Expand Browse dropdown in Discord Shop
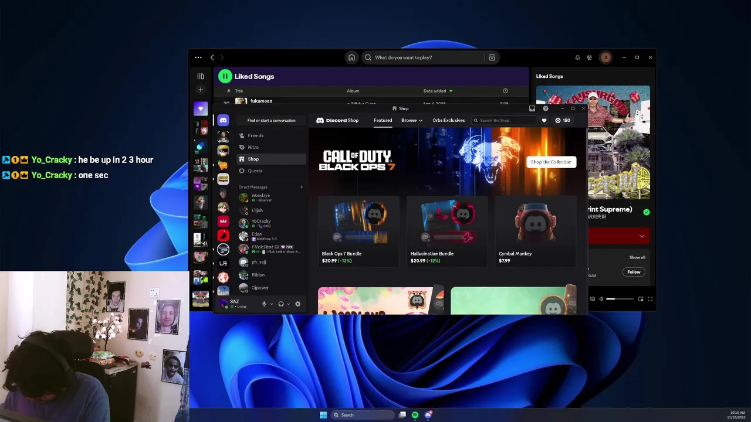This screenshot has width=751, height=422. click(x=411, y=120)
